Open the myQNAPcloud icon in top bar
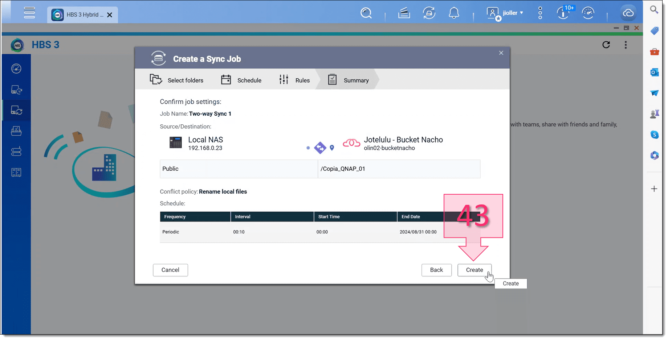This screenshot has width=668, height=340. click(628, 13)
